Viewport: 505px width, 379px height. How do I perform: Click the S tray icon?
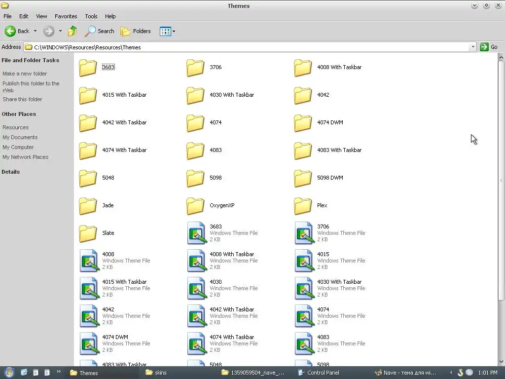tap(461, 373)
